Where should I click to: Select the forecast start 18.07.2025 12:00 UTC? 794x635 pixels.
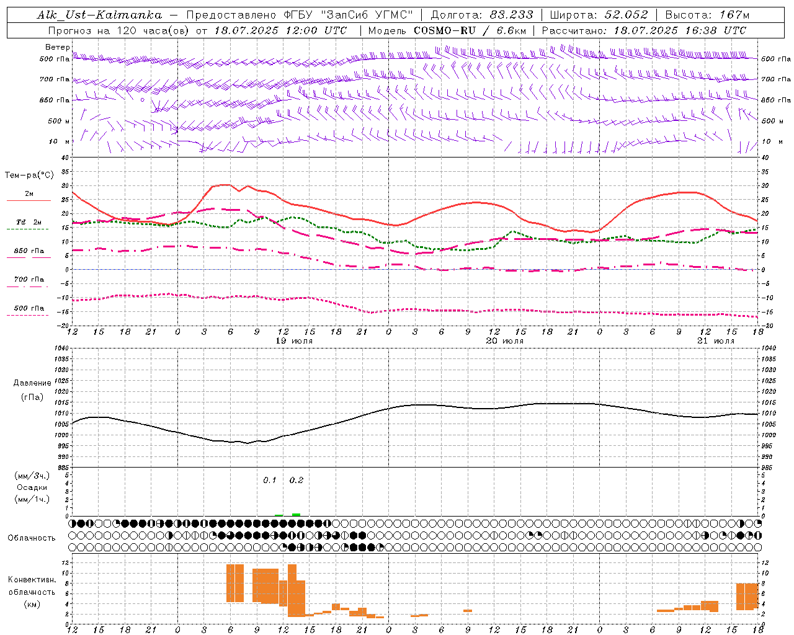pos(280,30)
